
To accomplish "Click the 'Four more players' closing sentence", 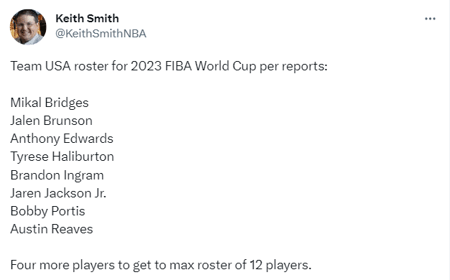I will click(x=161, y=265).
